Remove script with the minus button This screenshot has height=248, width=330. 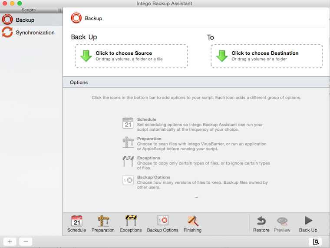pyautogui.click(x=26, y=241)
